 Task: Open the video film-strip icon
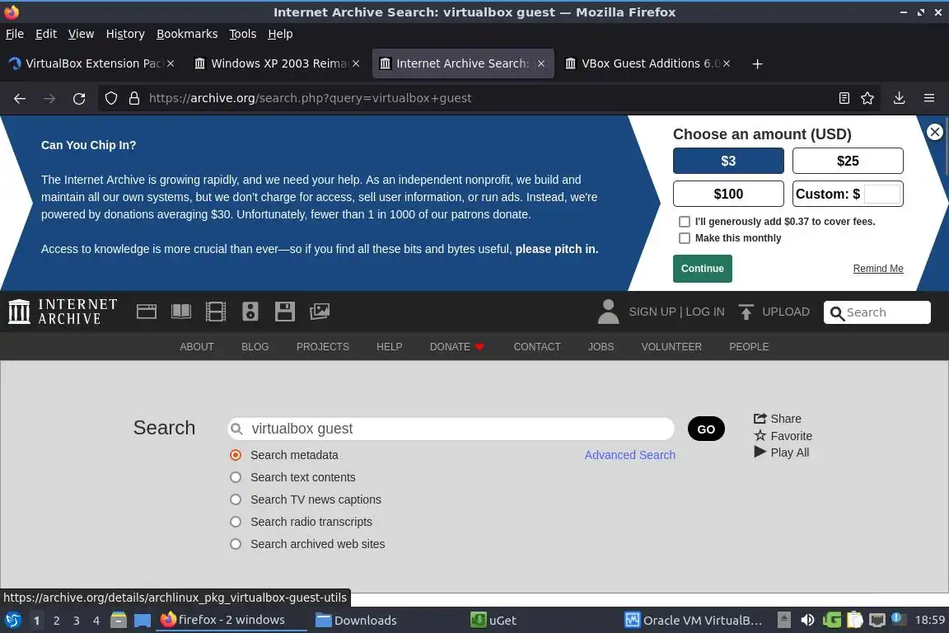(x=216, y=312)
